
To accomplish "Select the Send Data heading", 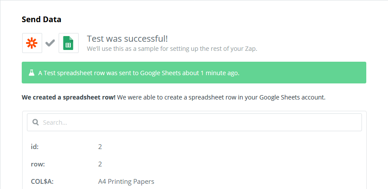I will tap(41, 19).
